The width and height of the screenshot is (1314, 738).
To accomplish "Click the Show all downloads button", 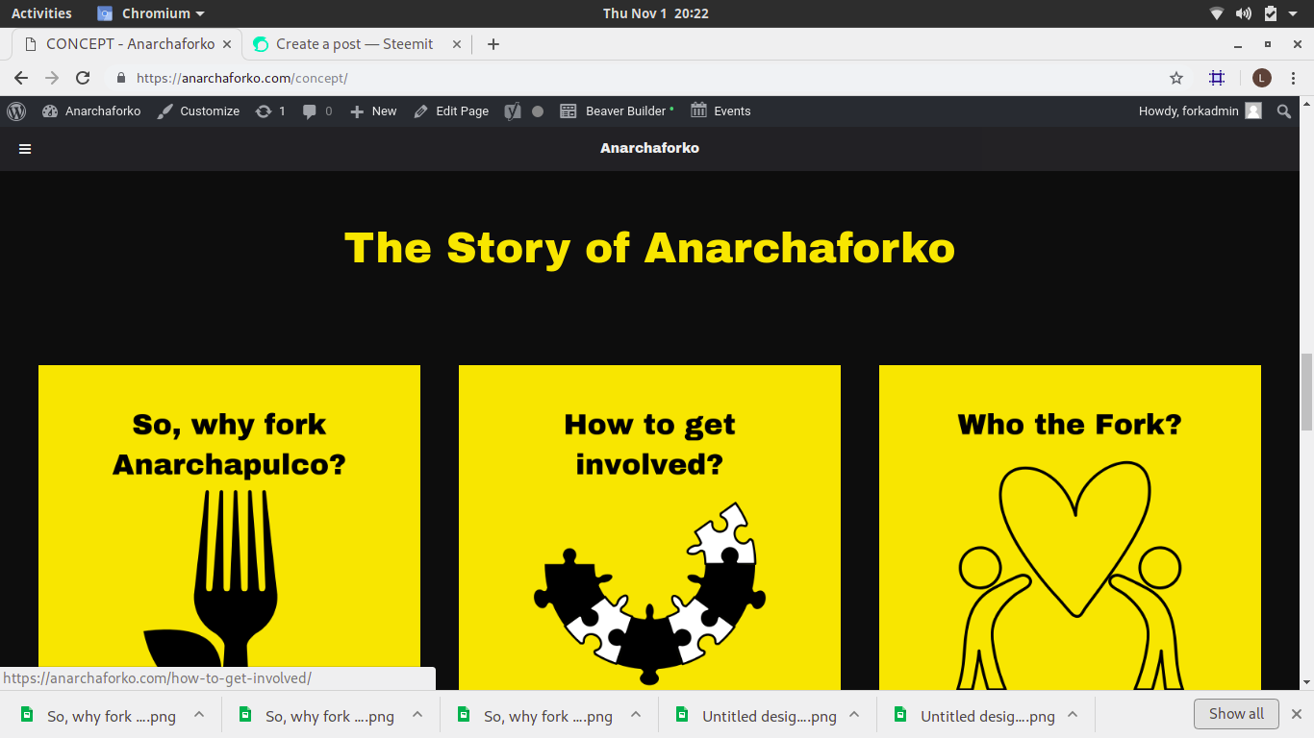I will [x=1236, y=714].
